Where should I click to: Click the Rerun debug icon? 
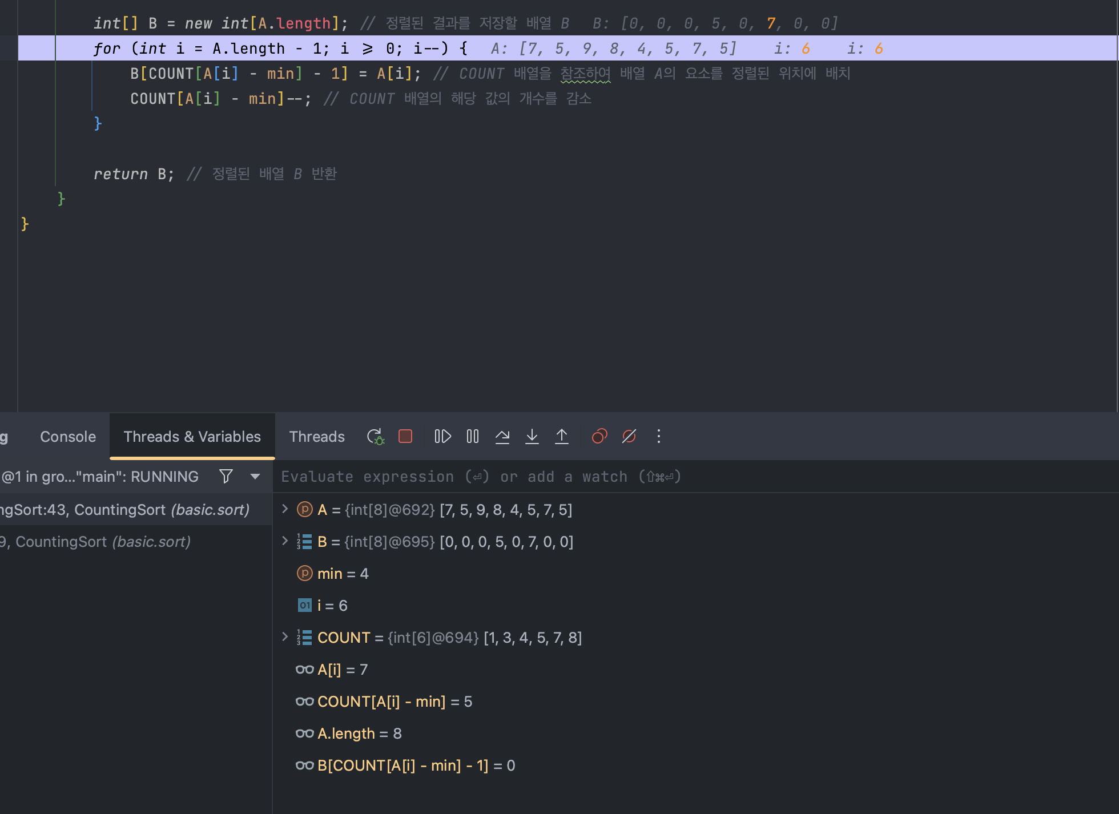click(x=375, y=437)
